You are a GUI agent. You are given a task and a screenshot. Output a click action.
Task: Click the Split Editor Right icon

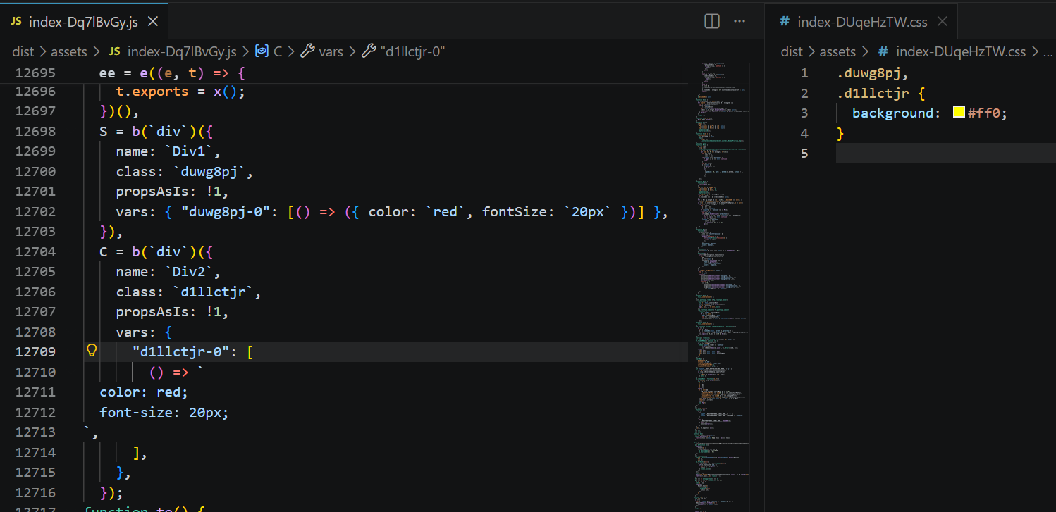coord(712,21)
